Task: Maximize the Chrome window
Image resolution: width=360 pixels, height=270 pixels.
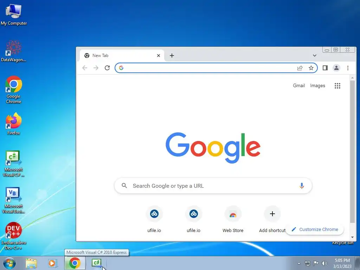Action: pyautogui.click(x=336, y=50)
